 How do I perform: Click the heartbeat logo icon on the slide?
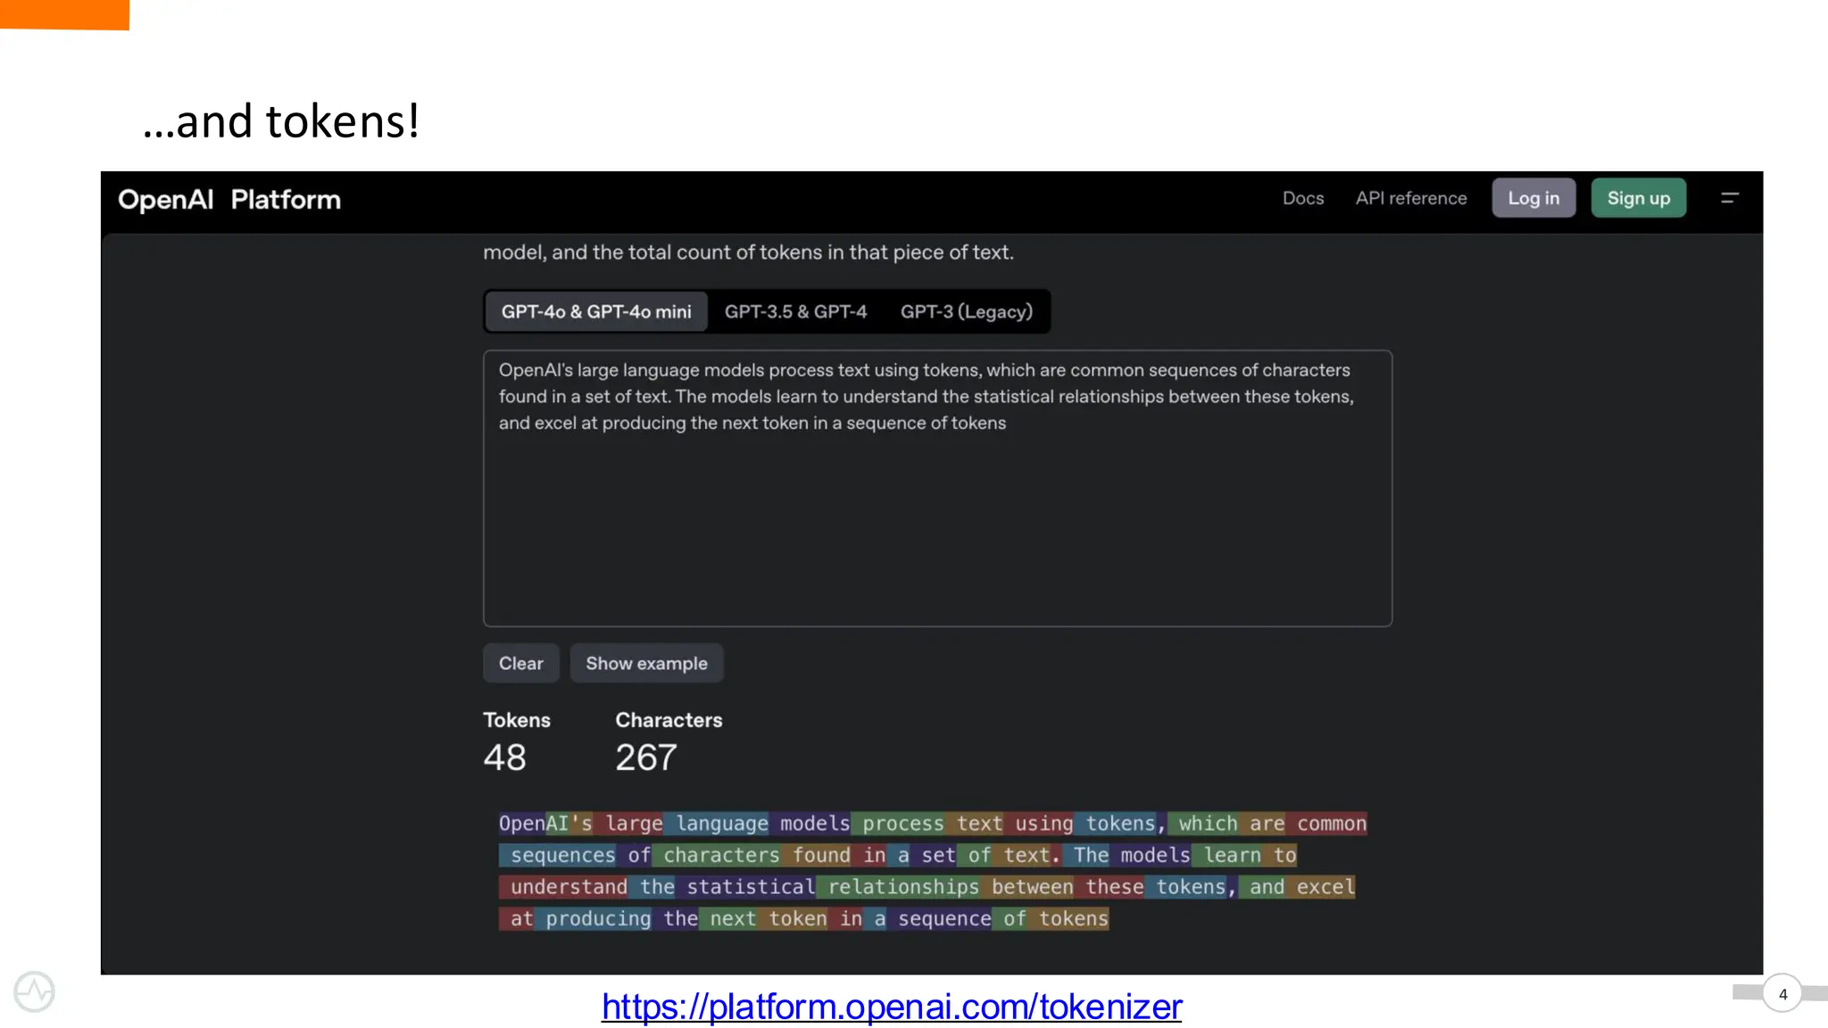[34, 991]
